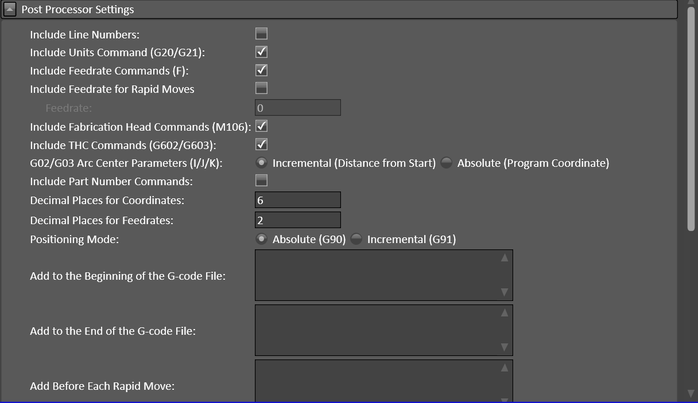
Task: Disable Include Units Command (G20/G21)
Action: pos(261,52)
